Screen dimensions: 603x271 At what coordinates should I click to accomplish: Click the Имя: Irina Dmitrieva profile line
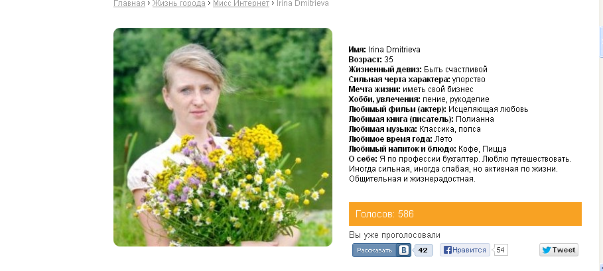click(x=385, y=50)
